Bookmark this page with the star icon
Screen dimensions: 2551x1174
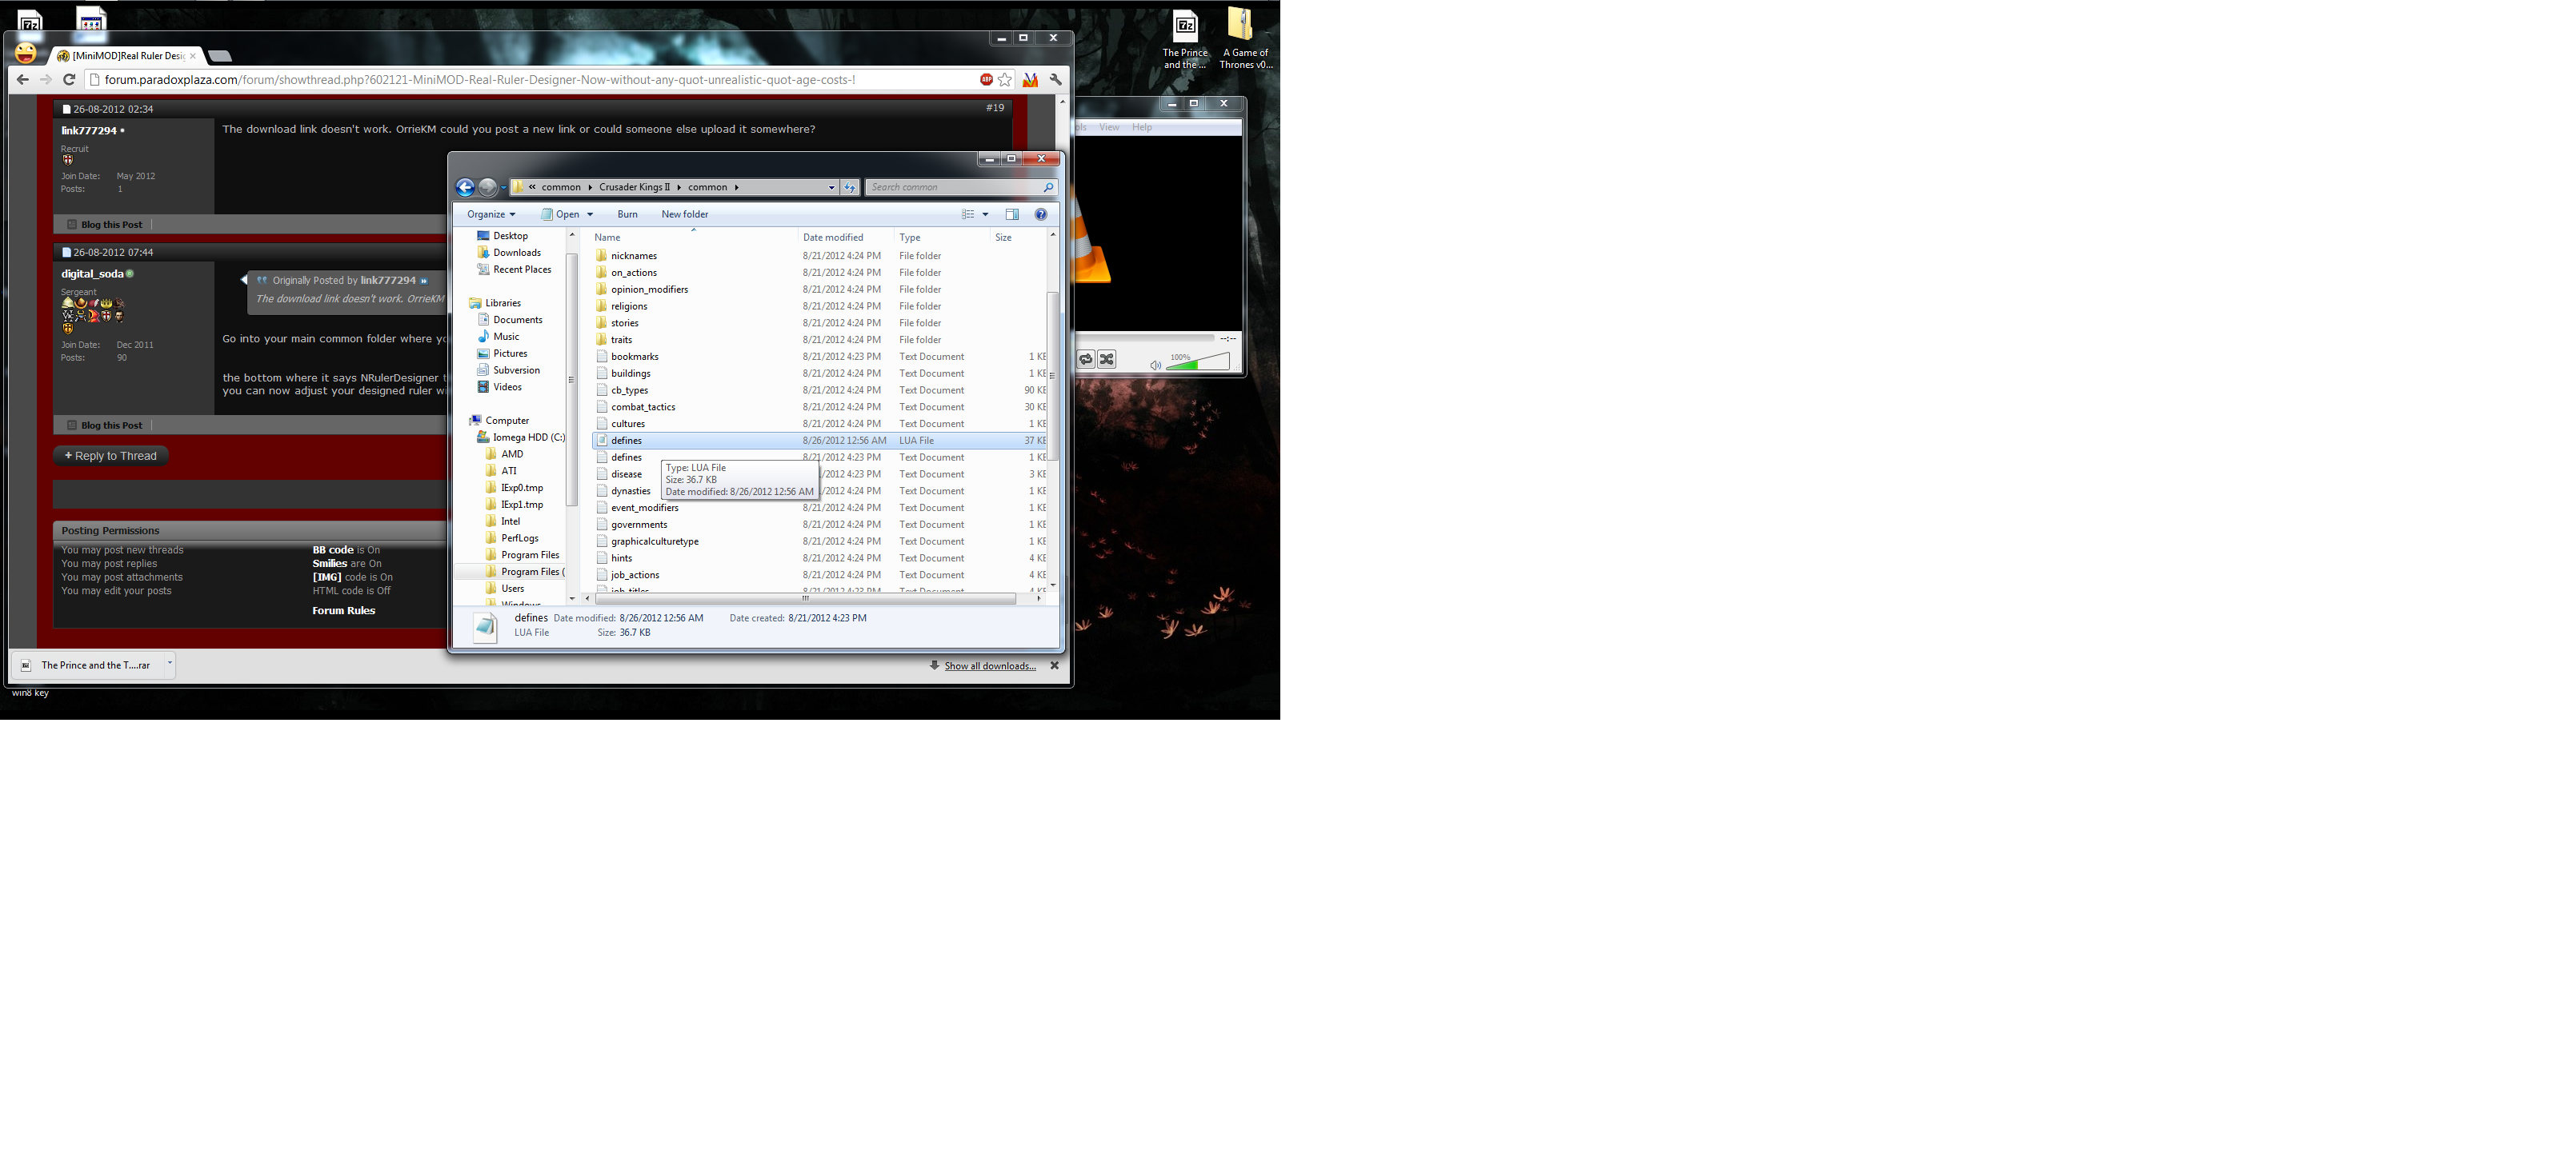[x=1005, y=79]
